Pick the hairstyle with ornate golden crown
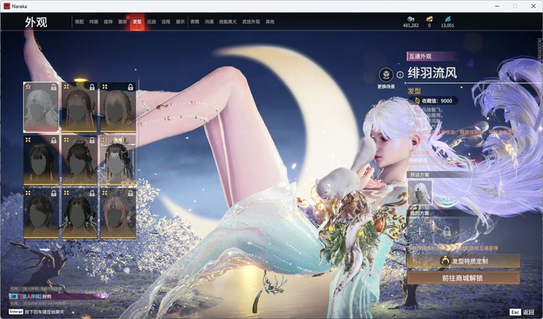 pyautogui.click(x=118, y=160)
